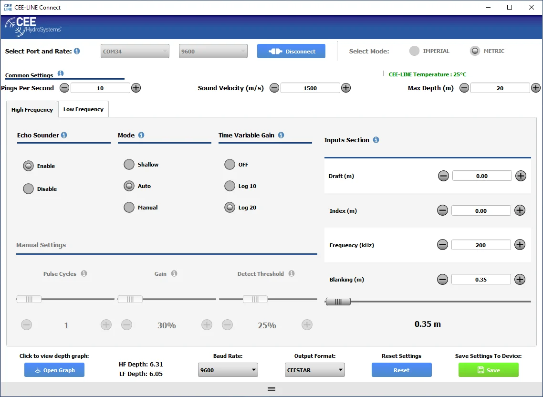This screenshot has height=397, width=543.
Task: Click the Detect Threshold info icon
Action: tap(292, 274)
